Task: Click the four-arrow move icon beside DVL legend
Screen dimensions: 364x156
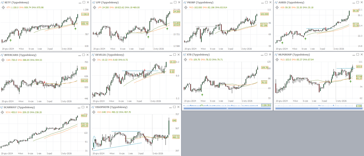Action: click(94, 60)
